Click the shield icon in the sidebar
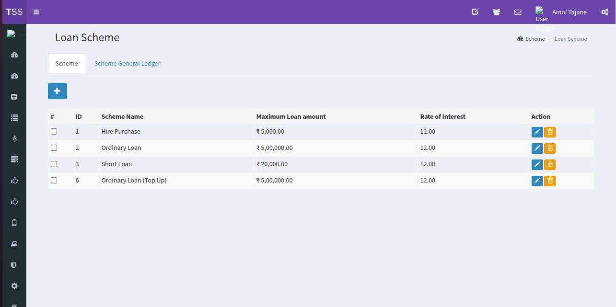This screenshot has width=616, height=307. pos(14,265)
